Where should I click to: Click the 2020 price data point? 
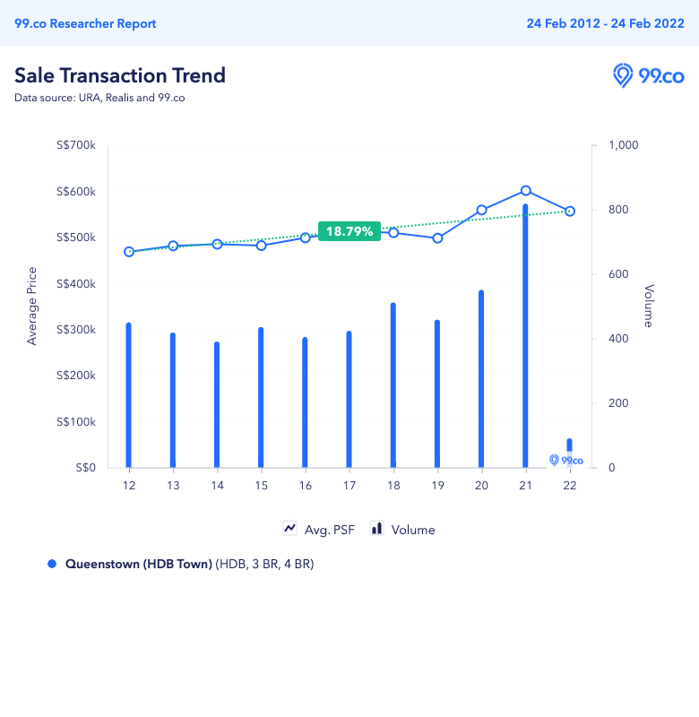[481, 210]
